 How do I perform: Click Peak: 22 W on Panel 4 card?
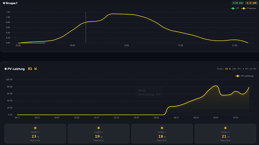[225, 141]
